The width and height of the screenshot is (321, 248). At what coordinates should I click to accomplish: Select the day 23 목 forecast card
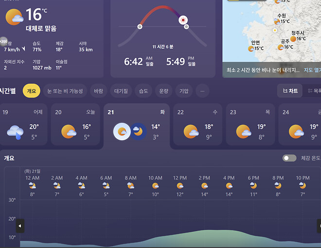(x=250, y=125)
